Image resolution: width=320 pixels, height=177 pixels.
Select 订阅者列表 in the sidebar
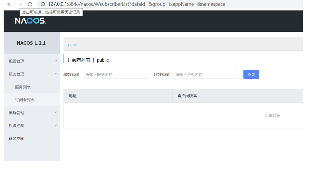(32, 100)
